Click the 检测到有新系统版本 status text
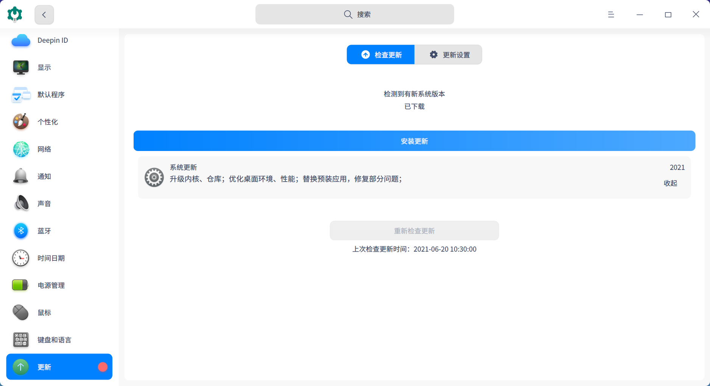 [x=414, y=94]
